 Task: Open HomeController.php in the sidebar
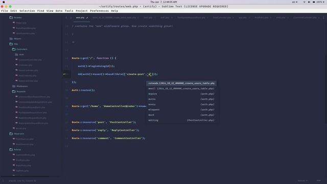coord(29,71)
